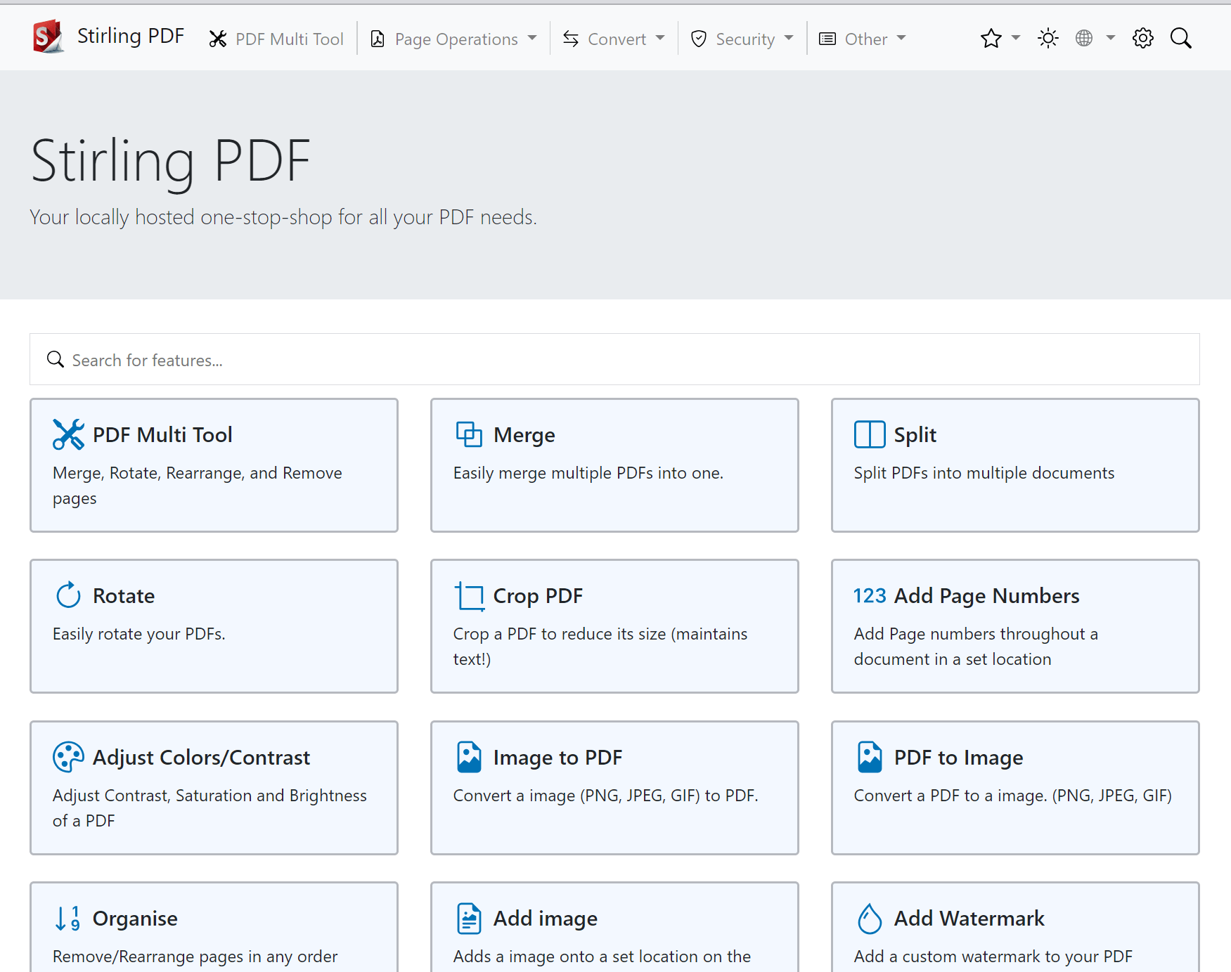Click the Convert arrows icon
This screenshot has height=972, width=1231.
point(571,39)
